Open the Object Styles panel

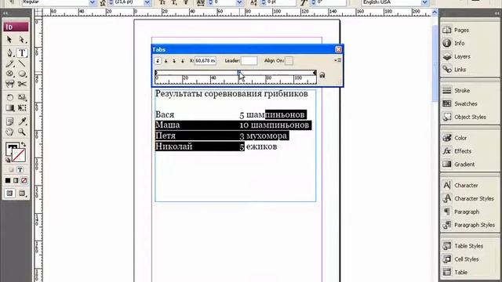coord(470,117)
